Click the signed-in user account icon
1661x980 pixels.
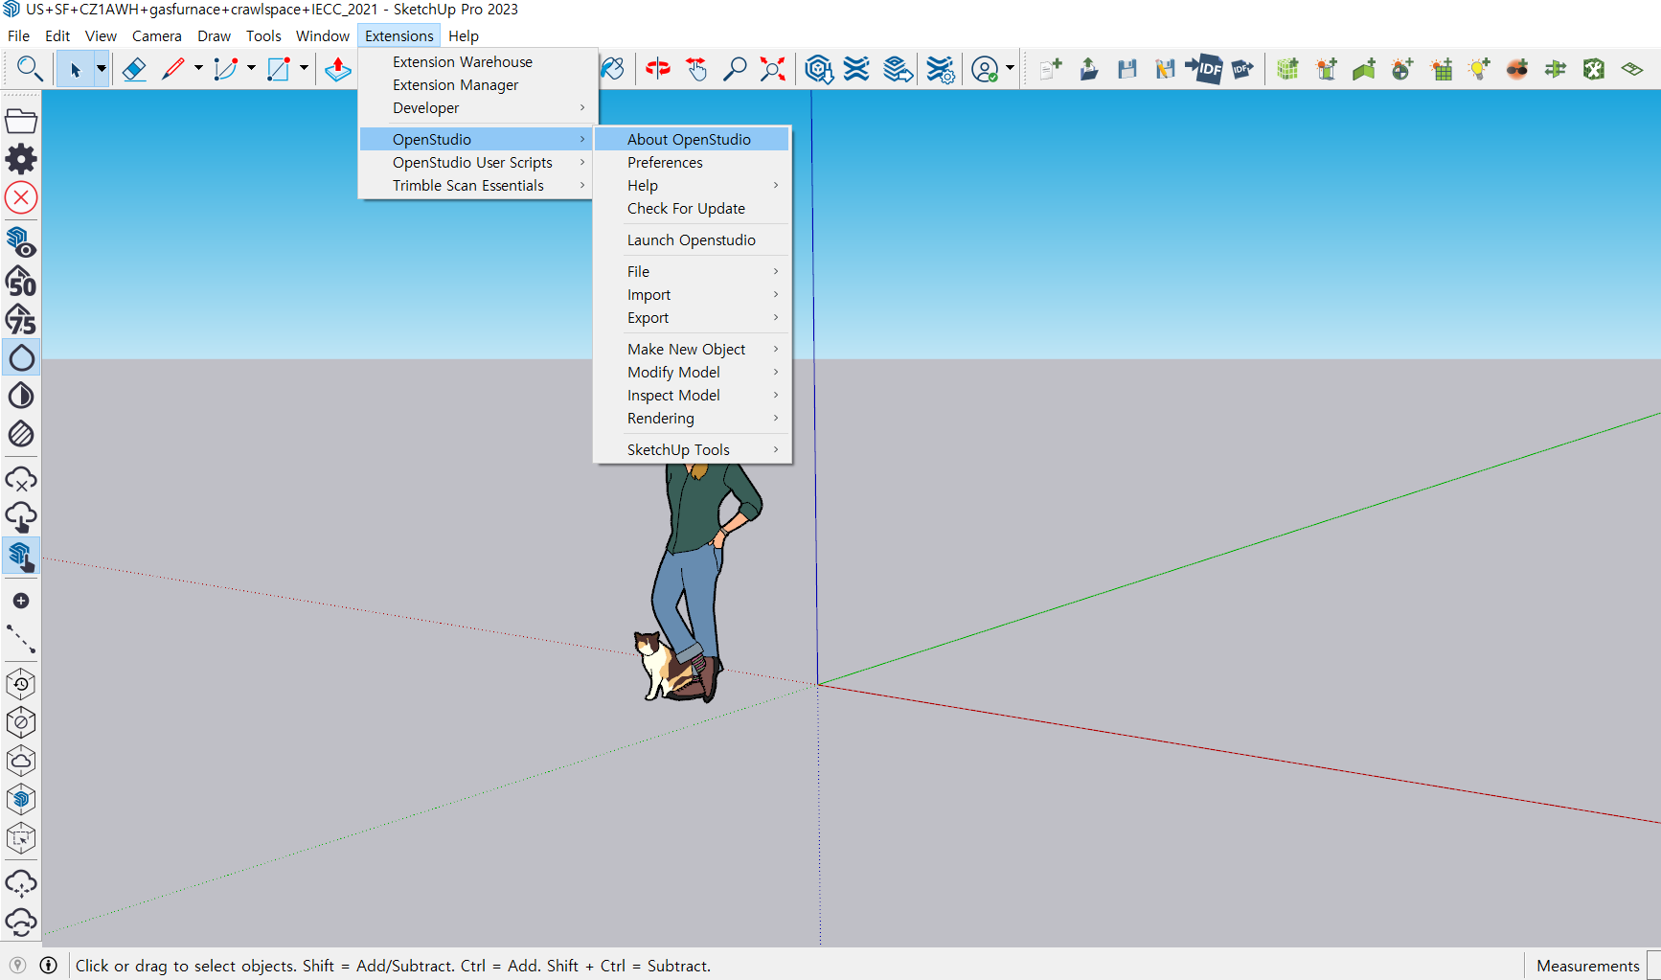coord(985,69)
